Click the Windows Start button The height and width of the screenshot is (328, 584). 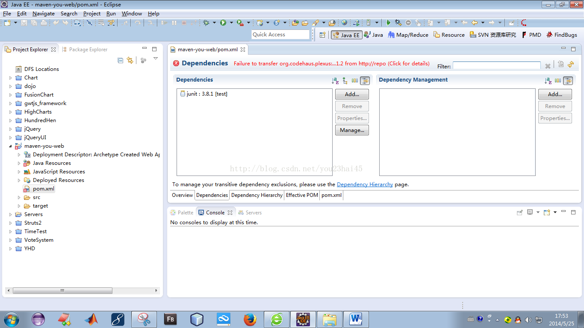point(11,319)
